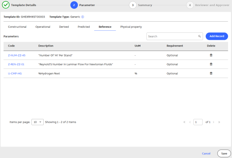Go to the first page of results

(x=184, y=122)
